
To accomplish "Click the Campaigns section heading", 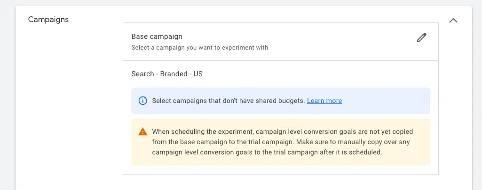I will pos(48,20).
